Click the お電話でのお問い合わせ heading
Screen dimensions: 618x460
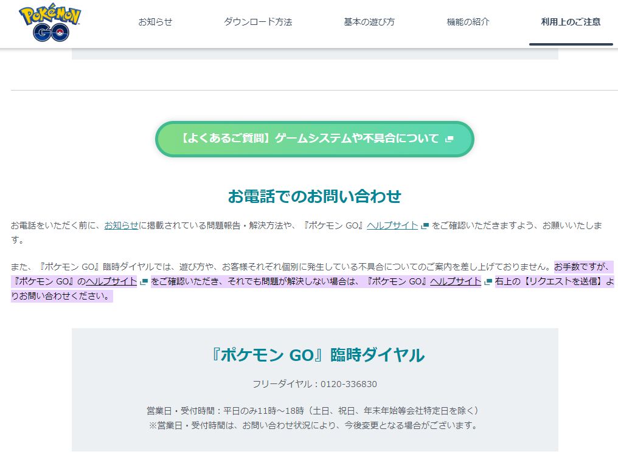click(314, 196)
